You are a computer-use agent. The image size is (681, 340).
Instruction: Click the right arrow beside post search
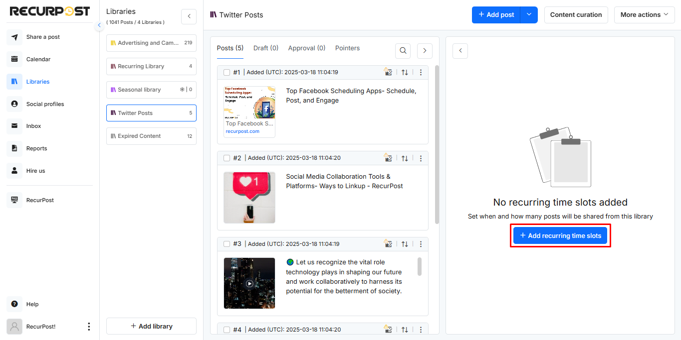click(425, 51)
